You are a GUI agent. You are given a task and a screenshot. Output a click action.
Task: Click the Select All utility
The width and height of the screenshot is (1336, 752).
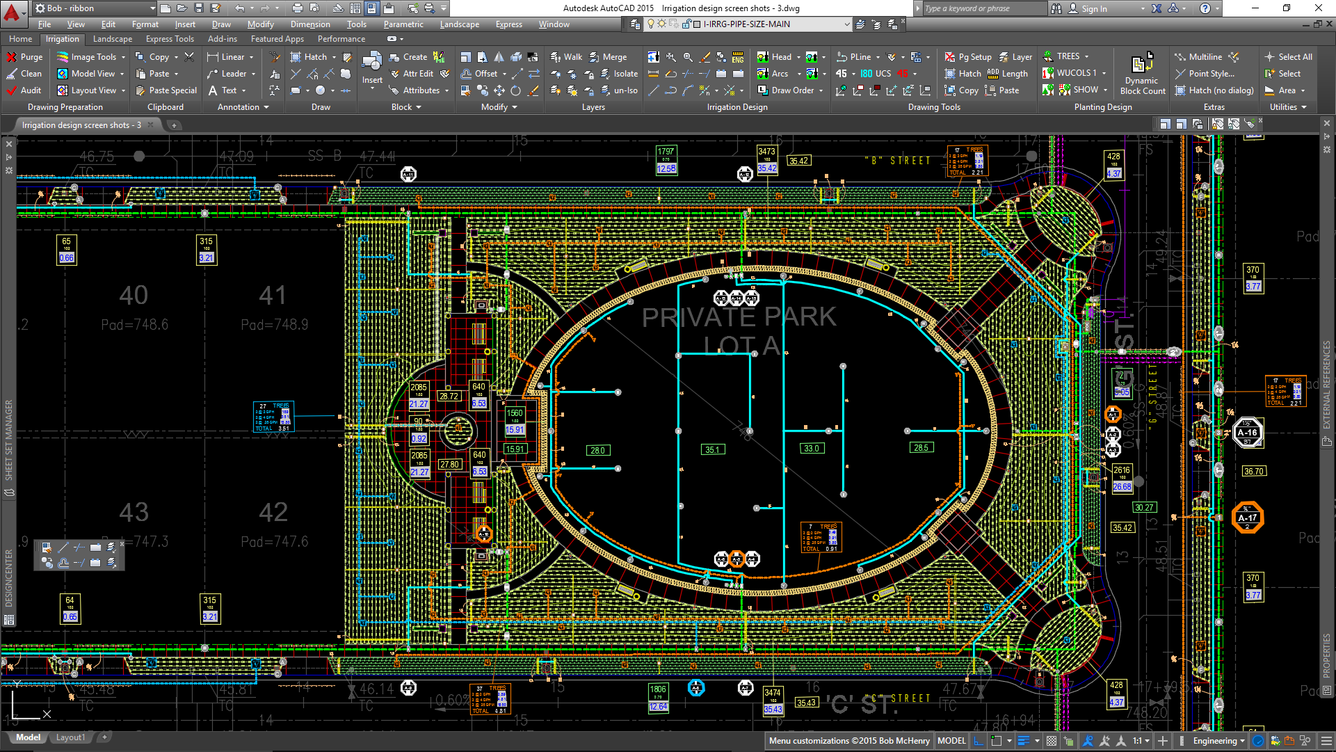tap(1289, 57)
